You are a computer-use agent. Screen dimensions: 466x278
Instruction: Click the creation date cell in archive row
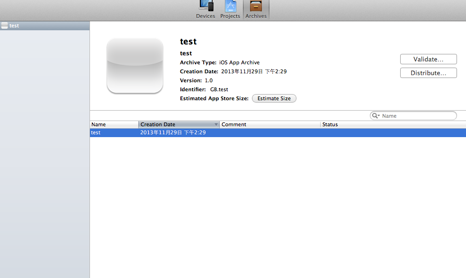point(173,133)
